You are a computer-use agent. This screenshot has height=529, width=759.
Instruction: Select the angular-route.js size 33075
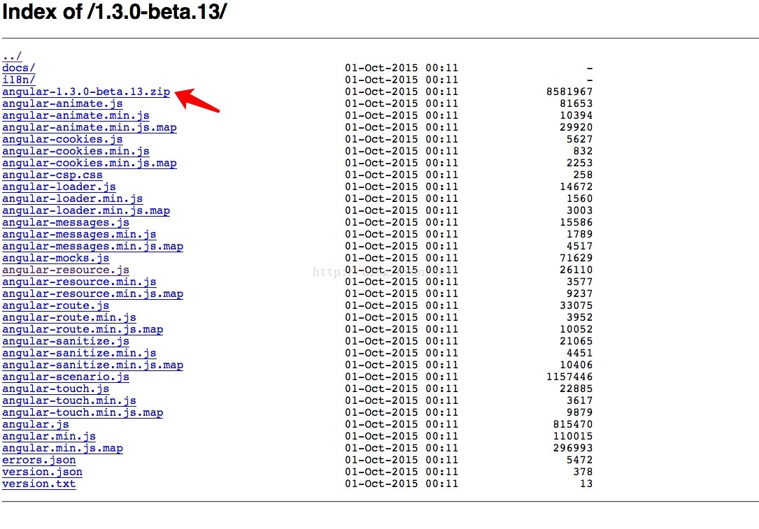click(576, 305)
